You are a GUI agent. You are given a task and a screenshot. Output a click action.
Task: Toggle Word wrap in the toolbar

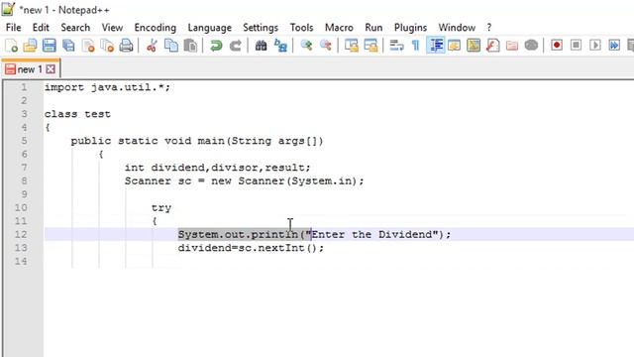click(396, 46)
